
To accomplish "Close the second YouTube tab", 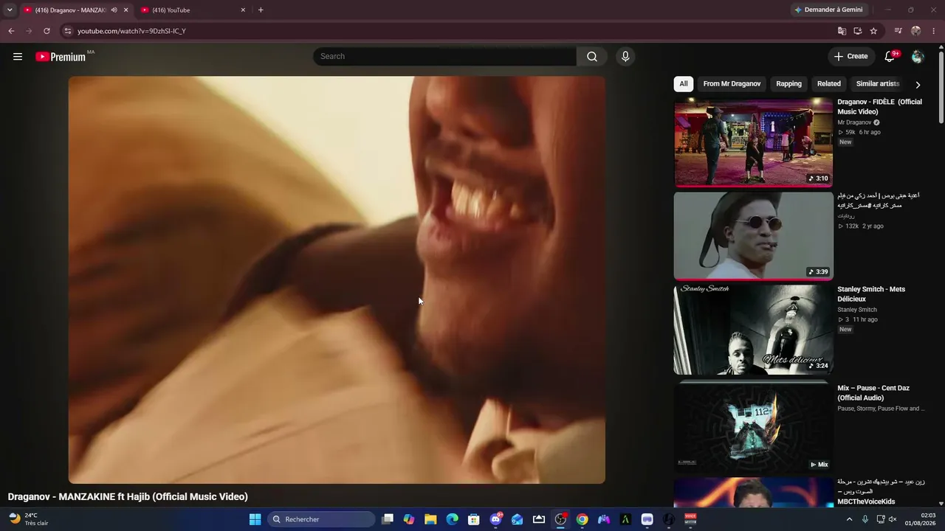I will (x=243, y=10).
